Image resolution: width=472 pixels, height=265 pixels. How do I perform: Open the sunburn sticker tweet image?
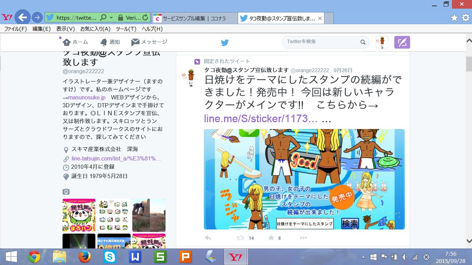coord(304,179)
